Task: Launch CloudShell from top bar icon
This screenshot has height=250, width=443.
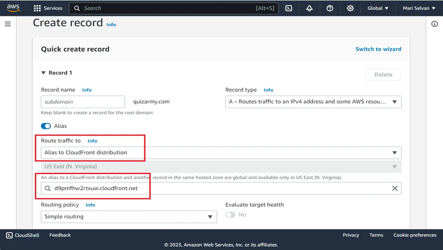Action: point(289,8)
